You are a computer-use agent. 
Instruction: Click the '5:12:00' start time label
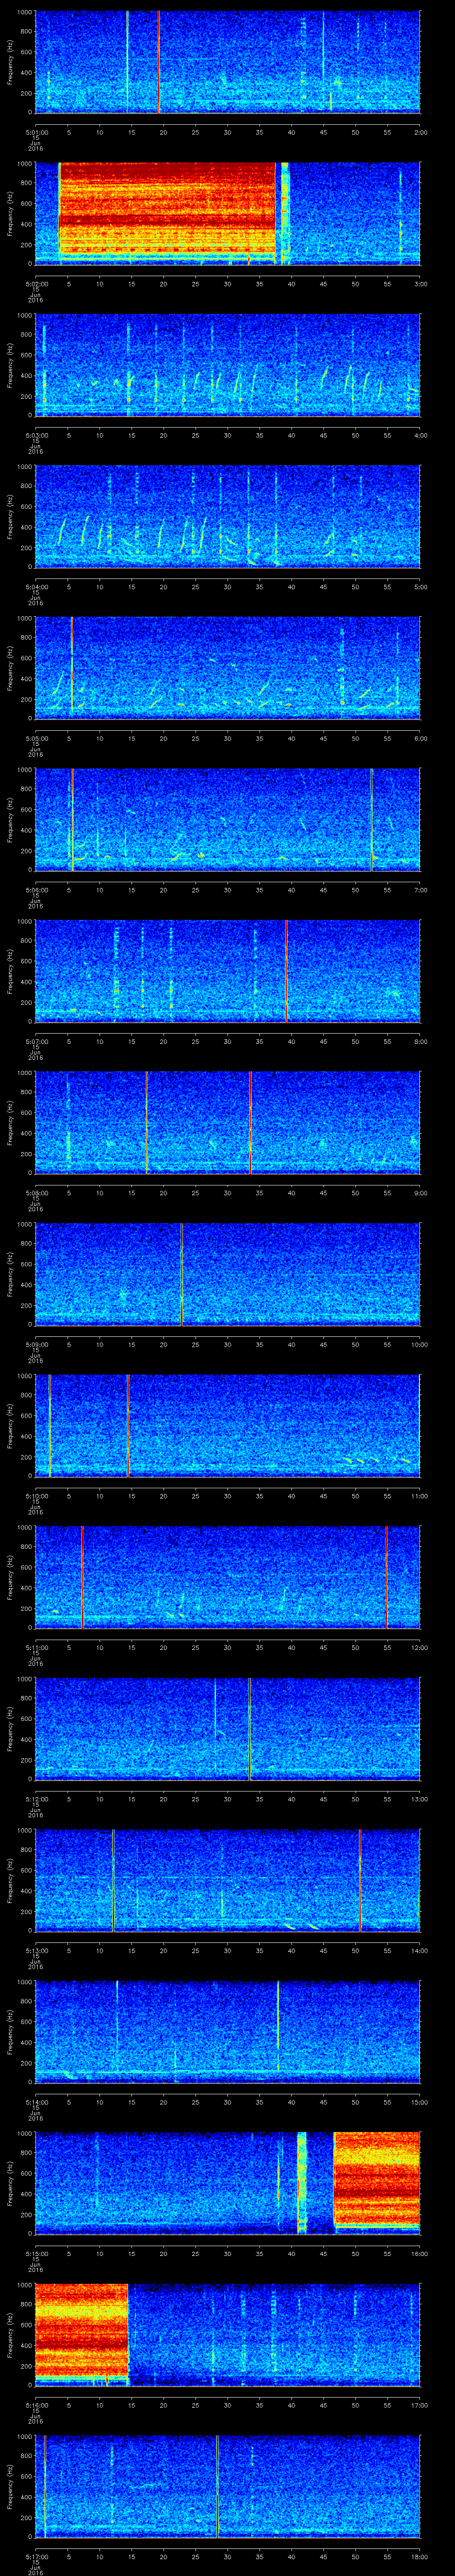[x=36, y=1799]
